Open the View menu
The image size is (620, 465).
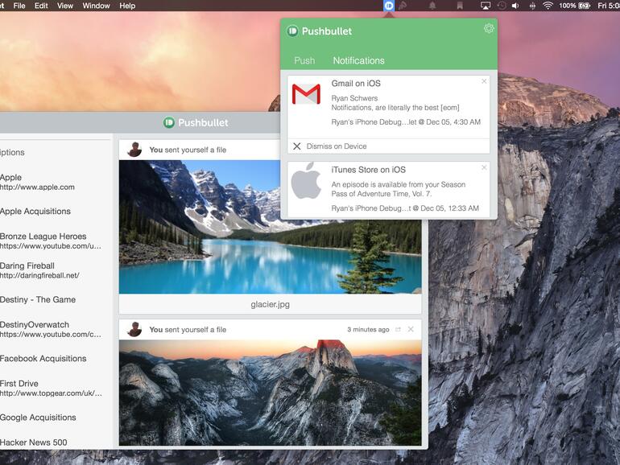pos(65,6)
